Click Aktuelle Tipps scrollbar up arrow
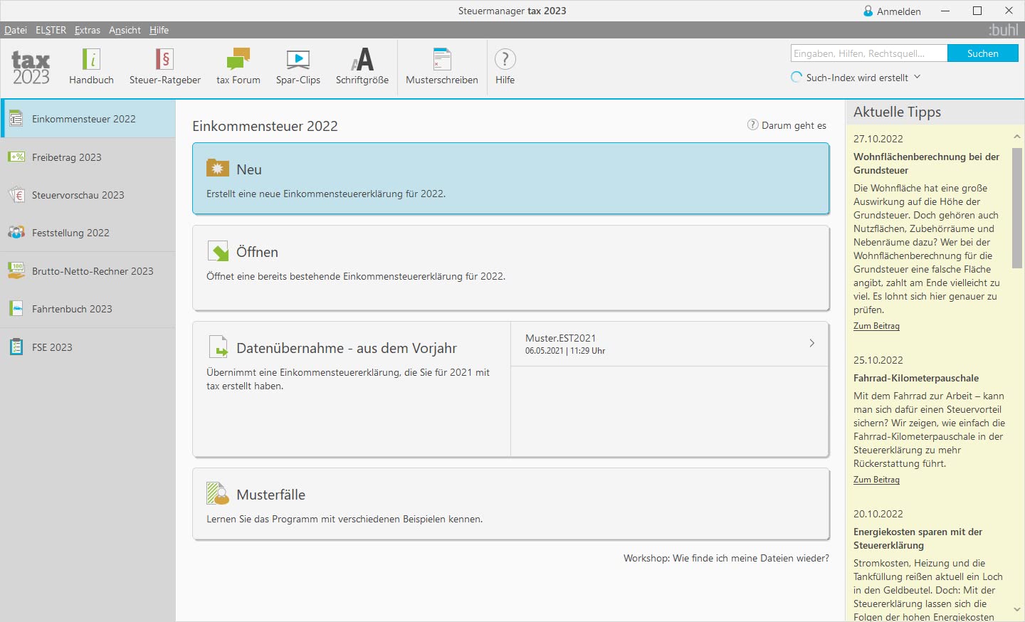Viewport: 1025px width, 622px height. click(x=1016, y=136)
